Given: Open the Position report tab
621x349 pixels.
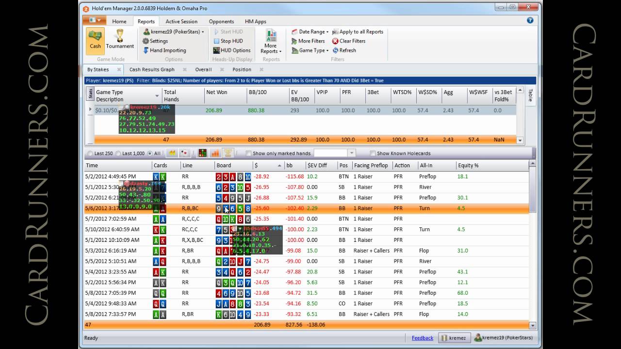Looking at the screenshot, I should (x=242, y=69).
